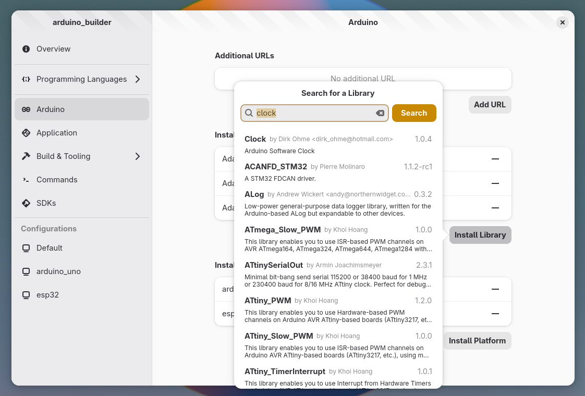The image size is (585, 396).
Task: Click the ATtiny_TimerInterrupt version 1.0.1
Action: (424, 372)
